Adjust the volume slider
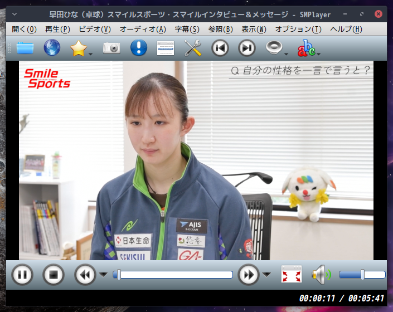Viewport: 393px width, 312px height. (362, 275)
